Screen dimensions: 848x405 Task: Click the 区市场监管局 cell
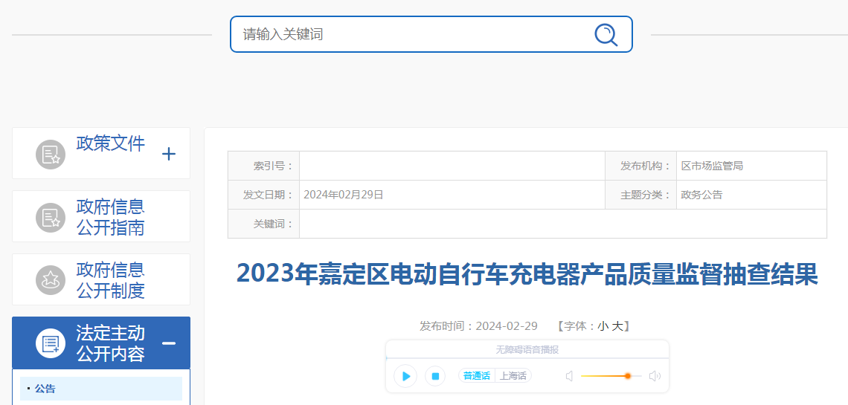(751, 166)
